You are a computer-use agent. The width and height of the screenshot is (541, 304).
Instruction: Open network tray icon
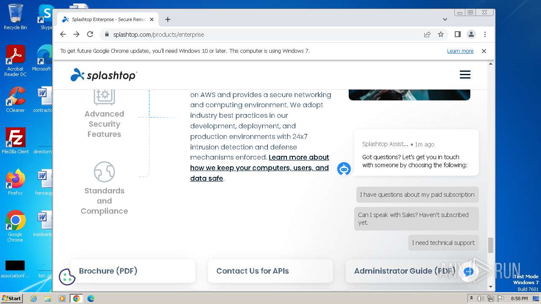pos(490,299)
